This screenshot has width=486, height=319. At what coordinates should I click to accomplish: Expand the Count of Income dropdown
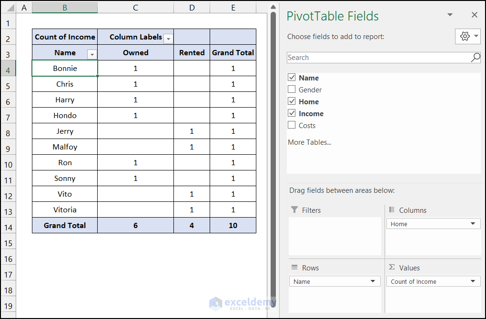coord(473,281)
